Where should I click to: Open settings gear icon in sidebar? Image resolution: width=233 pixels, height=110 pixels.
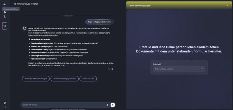5,103
